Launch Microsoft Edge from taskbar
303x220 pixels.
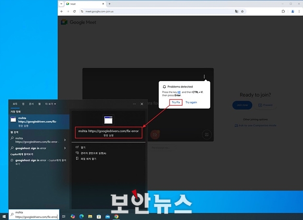81,216
